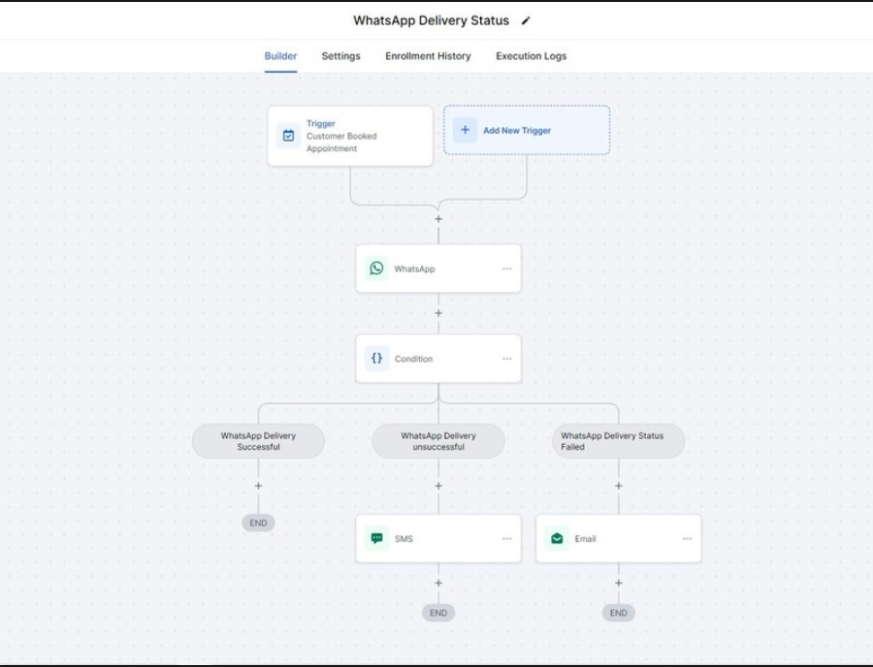
Task: Add New Trigger
Action: pos(527,130)
